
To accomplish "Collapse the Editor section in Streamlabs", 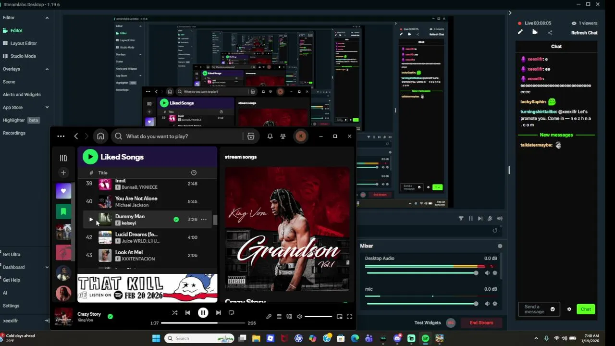I will point(47,18).
